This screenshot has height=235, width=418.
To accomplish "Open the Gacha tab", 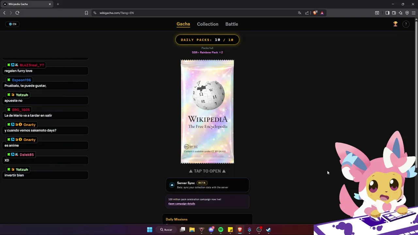I will 183,24.
